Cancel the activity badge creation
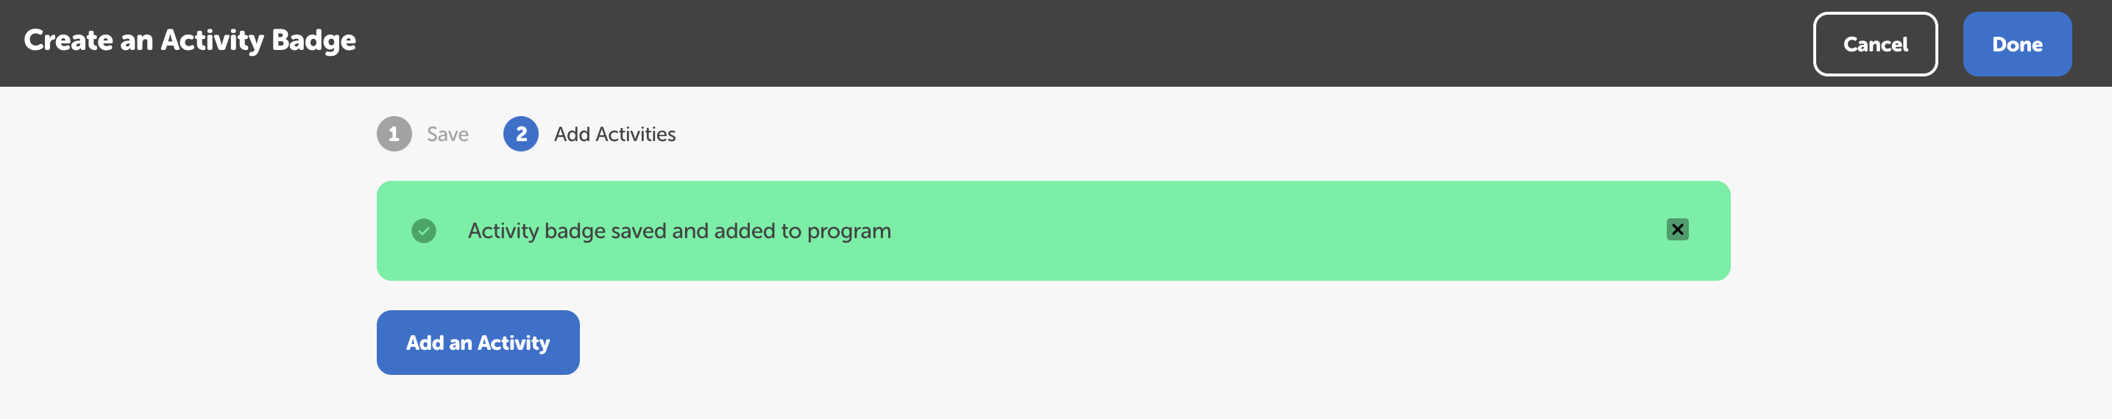 [1874, 44]
